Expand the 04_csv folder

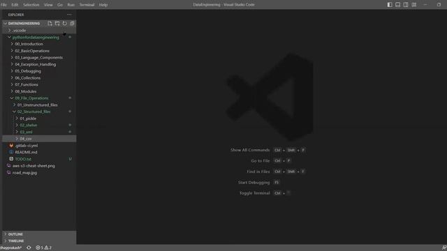[39, 139]
